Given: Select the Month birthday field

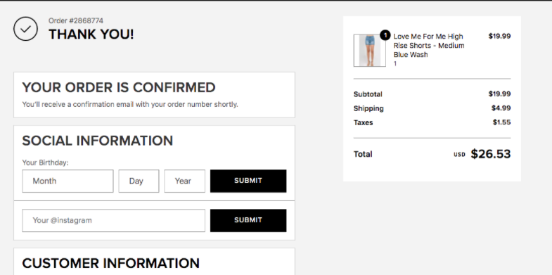Looking at the screenshot, I should click(x=68, y=181).
